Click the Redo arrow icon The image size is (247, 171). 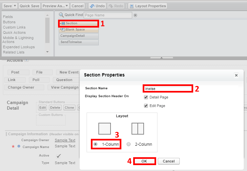[x=110, y=6]
